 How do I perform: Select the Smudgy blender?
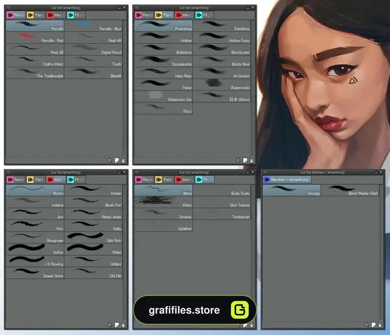pyautogui.click(x=292, y=190)
